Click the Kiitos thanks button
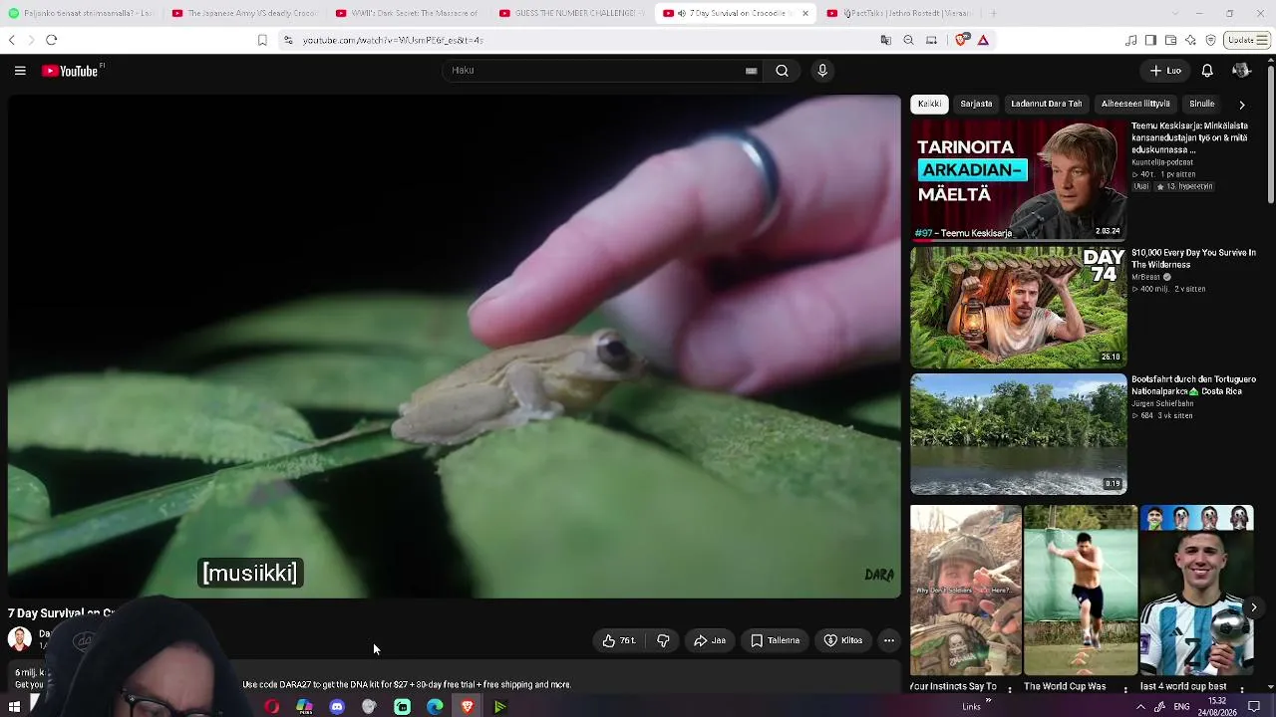Image resolution: width=1276 pixels, height=717 pixels. [x=843, y=640]
